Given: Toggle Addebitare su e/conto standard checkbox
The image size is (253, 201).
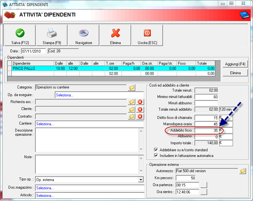Looking at the screenshot, I should pyautogui.click(x=156, y=150).
